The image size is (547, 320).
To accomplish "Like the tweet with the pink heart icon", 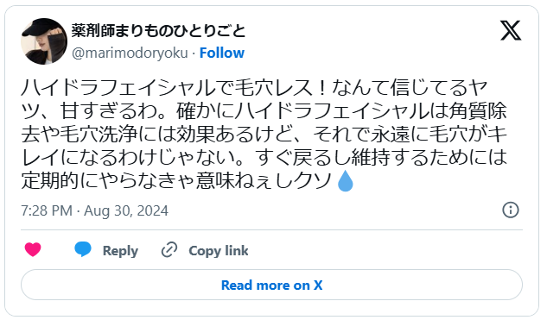I will [x=33, y=249].
